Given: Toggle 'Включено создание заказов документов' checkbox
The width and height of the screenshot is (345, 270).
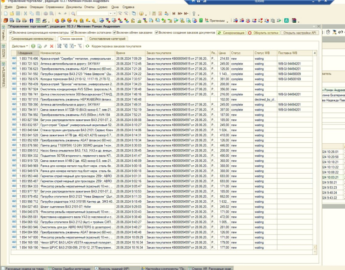Looking at the screenshot, I should pos(157,33).
